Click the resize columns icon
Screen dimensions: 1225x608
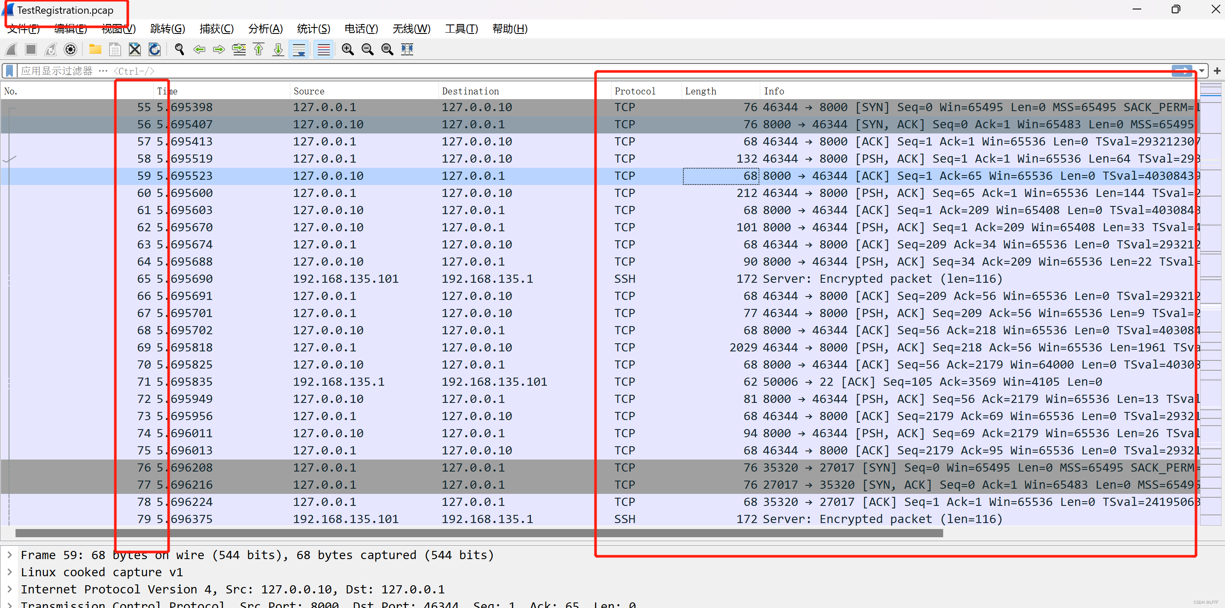(407, 49)
